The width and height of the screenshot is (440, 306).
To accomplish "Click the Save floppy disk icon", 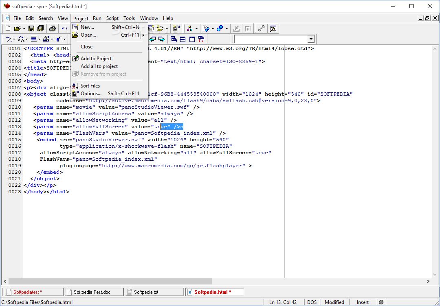I will [x=31, y=28].
